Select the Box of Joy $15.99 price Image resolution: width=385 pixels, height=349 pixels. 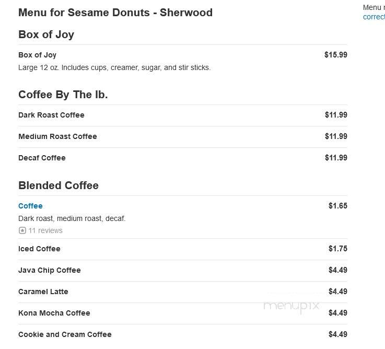coord(336,54)
